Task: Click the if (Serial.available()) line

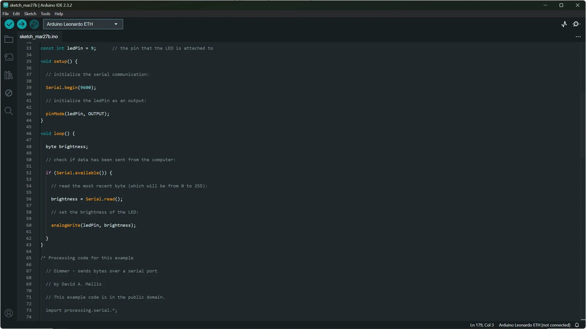Action: (79, 173)
